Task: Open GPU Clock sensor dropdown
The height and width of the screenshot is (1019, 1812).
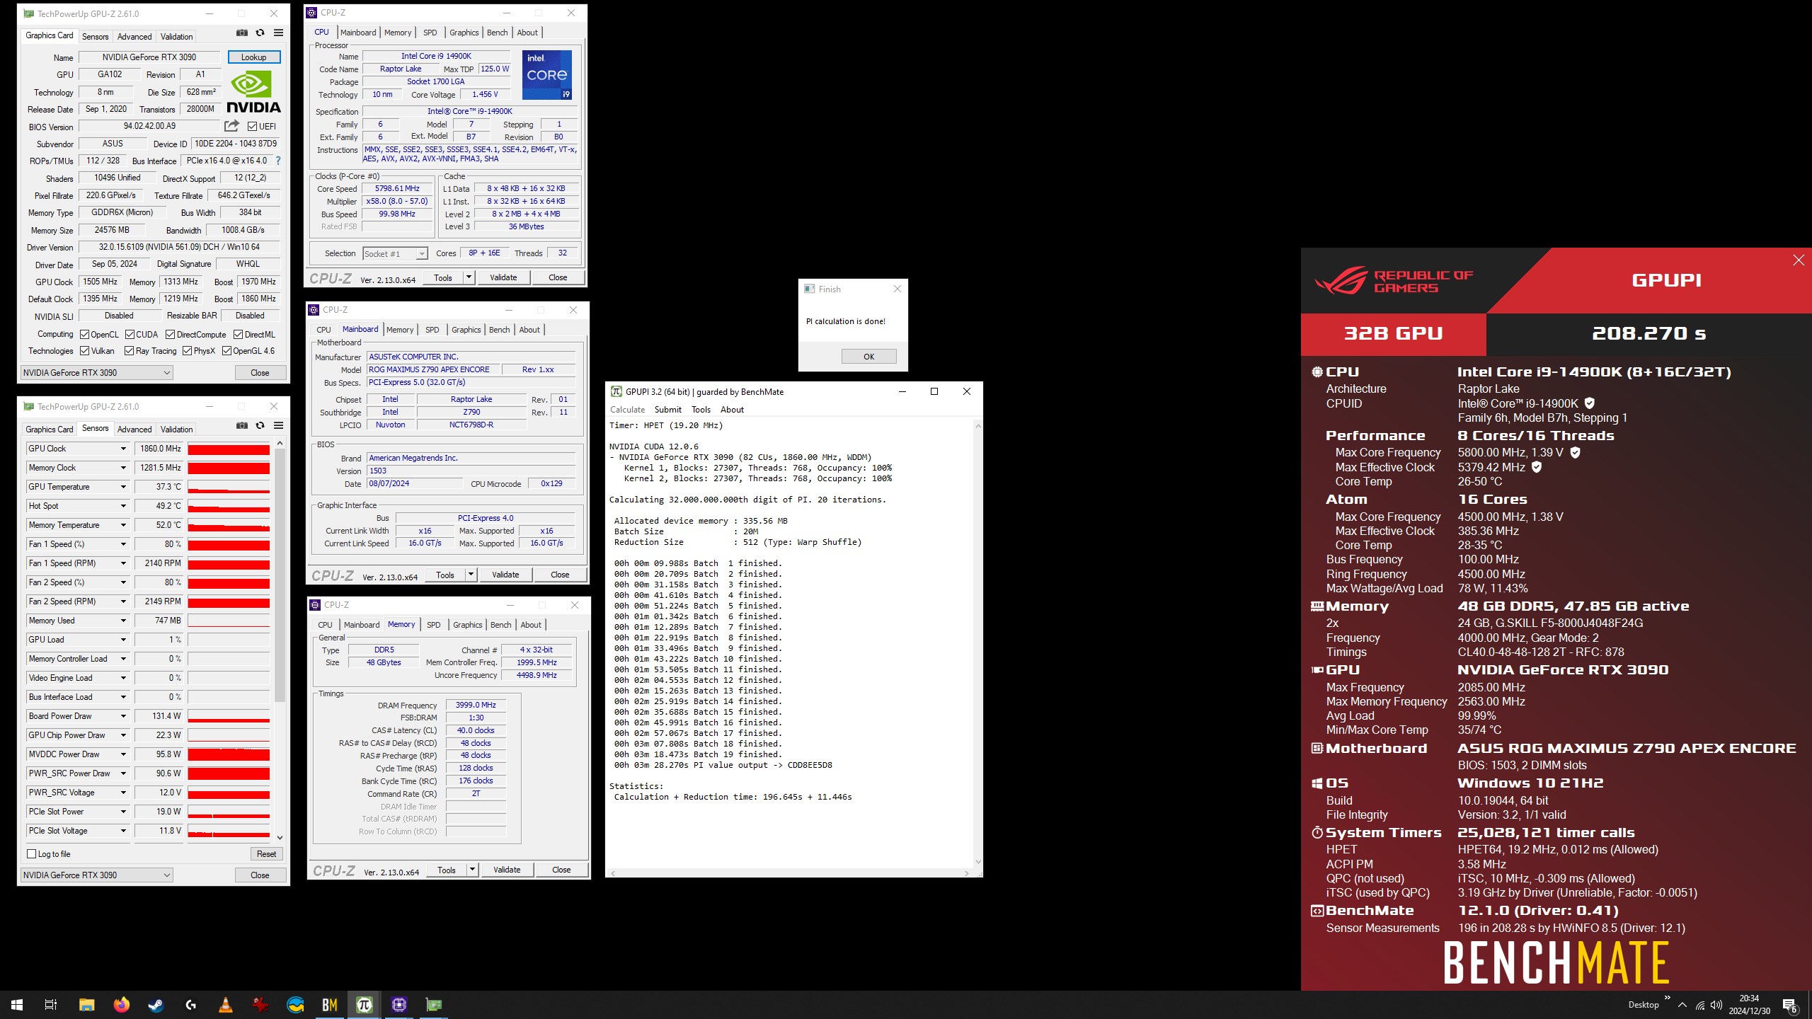Action: 123,449
